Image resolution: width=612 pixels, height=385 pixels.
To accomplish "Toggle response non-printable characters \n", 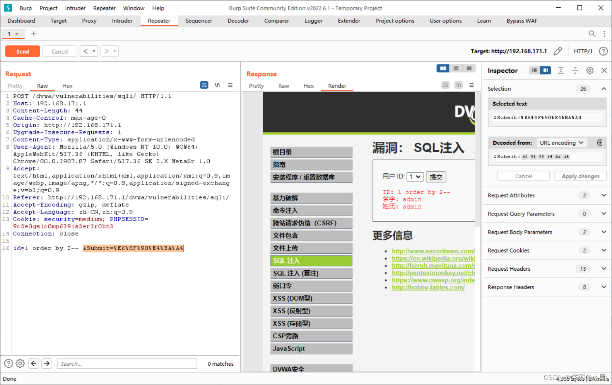I will 458,85.
